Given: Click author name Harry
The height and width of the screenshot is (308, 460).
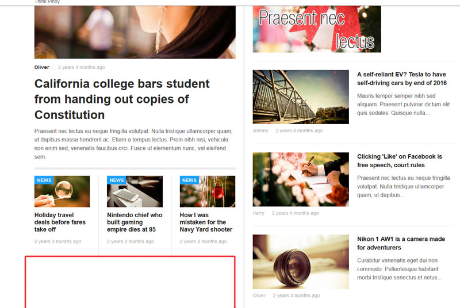Looking at the screenshot, I should point(258,213).
